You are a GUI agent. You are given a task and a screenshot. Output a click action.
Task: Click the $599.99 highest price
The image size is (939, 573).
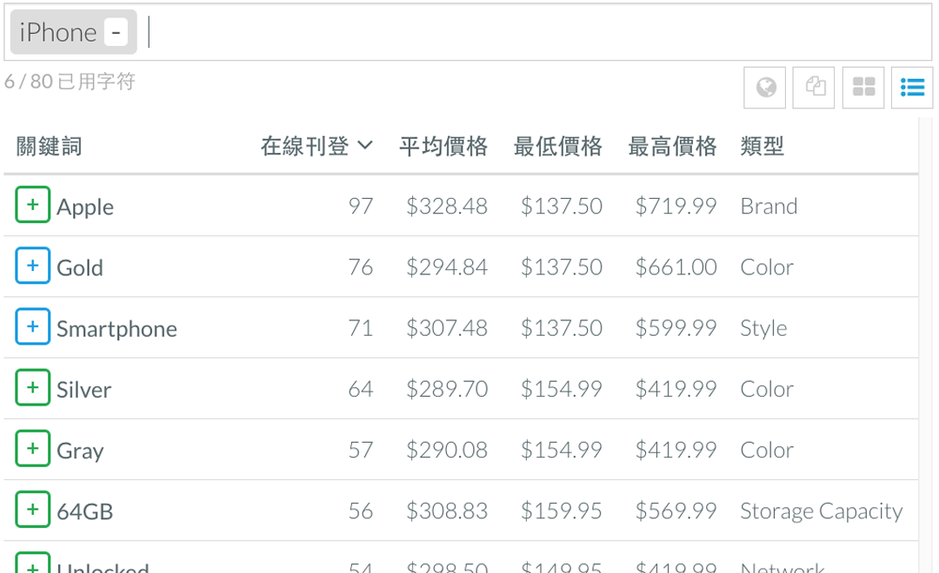[x=676, y=328]
